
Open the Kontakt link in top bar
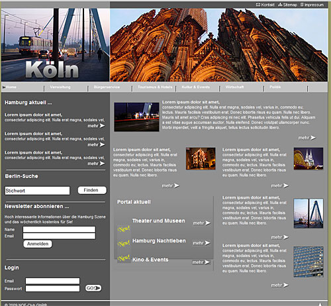click(268, 5)
